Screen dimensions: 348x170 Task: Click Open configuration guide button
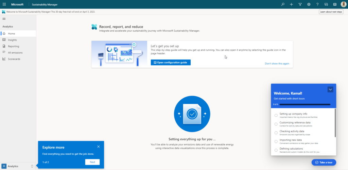pyautogui.click(x=171, y=62)
